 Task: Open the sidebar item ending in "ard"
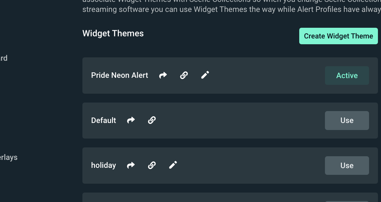click(x=4, y=58)
